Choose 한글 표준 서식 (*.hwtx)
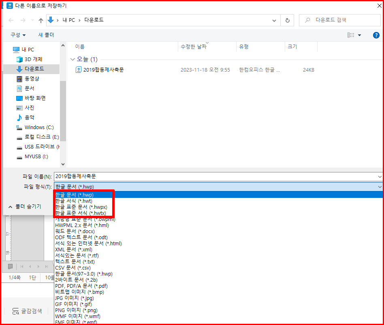 [81, 213]
